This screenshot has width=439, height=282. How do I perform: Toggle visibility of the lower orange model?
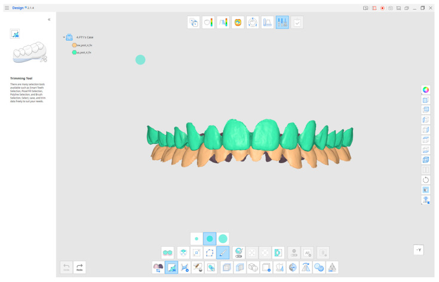tap(74, 45)
